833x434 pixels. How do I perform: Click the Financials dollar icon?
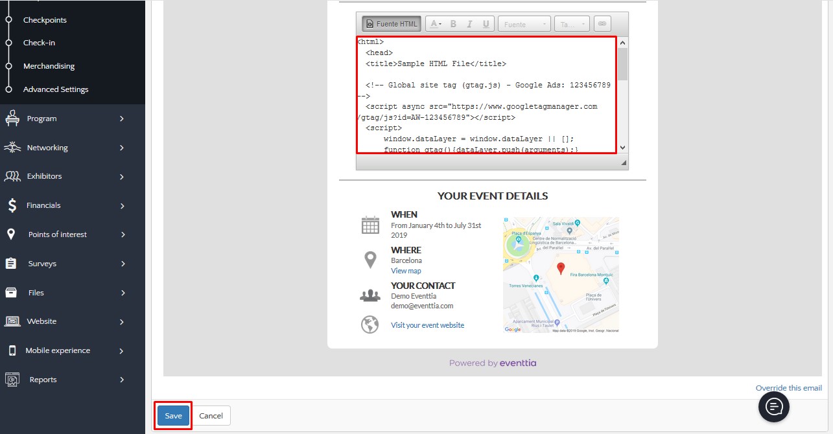(x=12, y=205)
